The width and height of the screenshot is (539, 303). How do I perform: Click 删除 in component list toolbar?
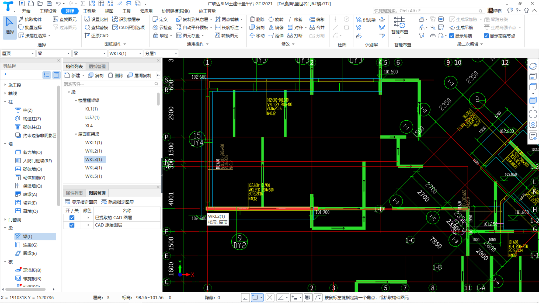pos(116,75)
